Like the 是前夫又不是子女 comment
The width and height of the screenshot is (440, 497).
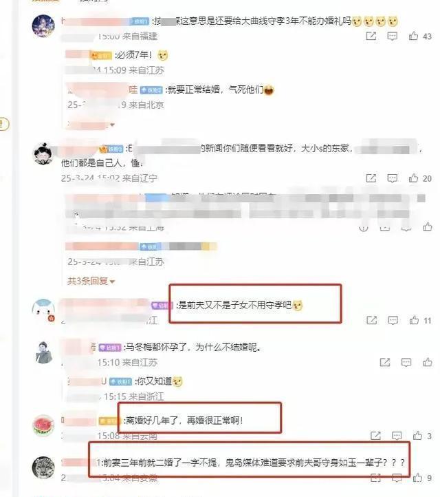414,320
